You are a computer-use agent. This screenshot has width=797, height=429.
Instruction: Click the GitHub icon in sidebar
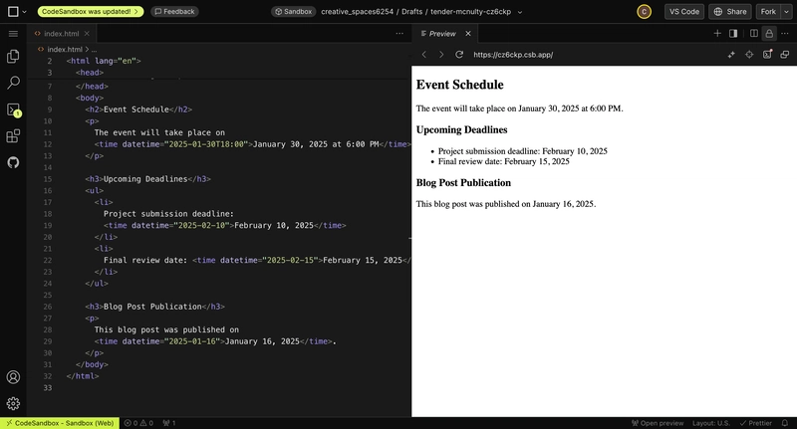13,161
